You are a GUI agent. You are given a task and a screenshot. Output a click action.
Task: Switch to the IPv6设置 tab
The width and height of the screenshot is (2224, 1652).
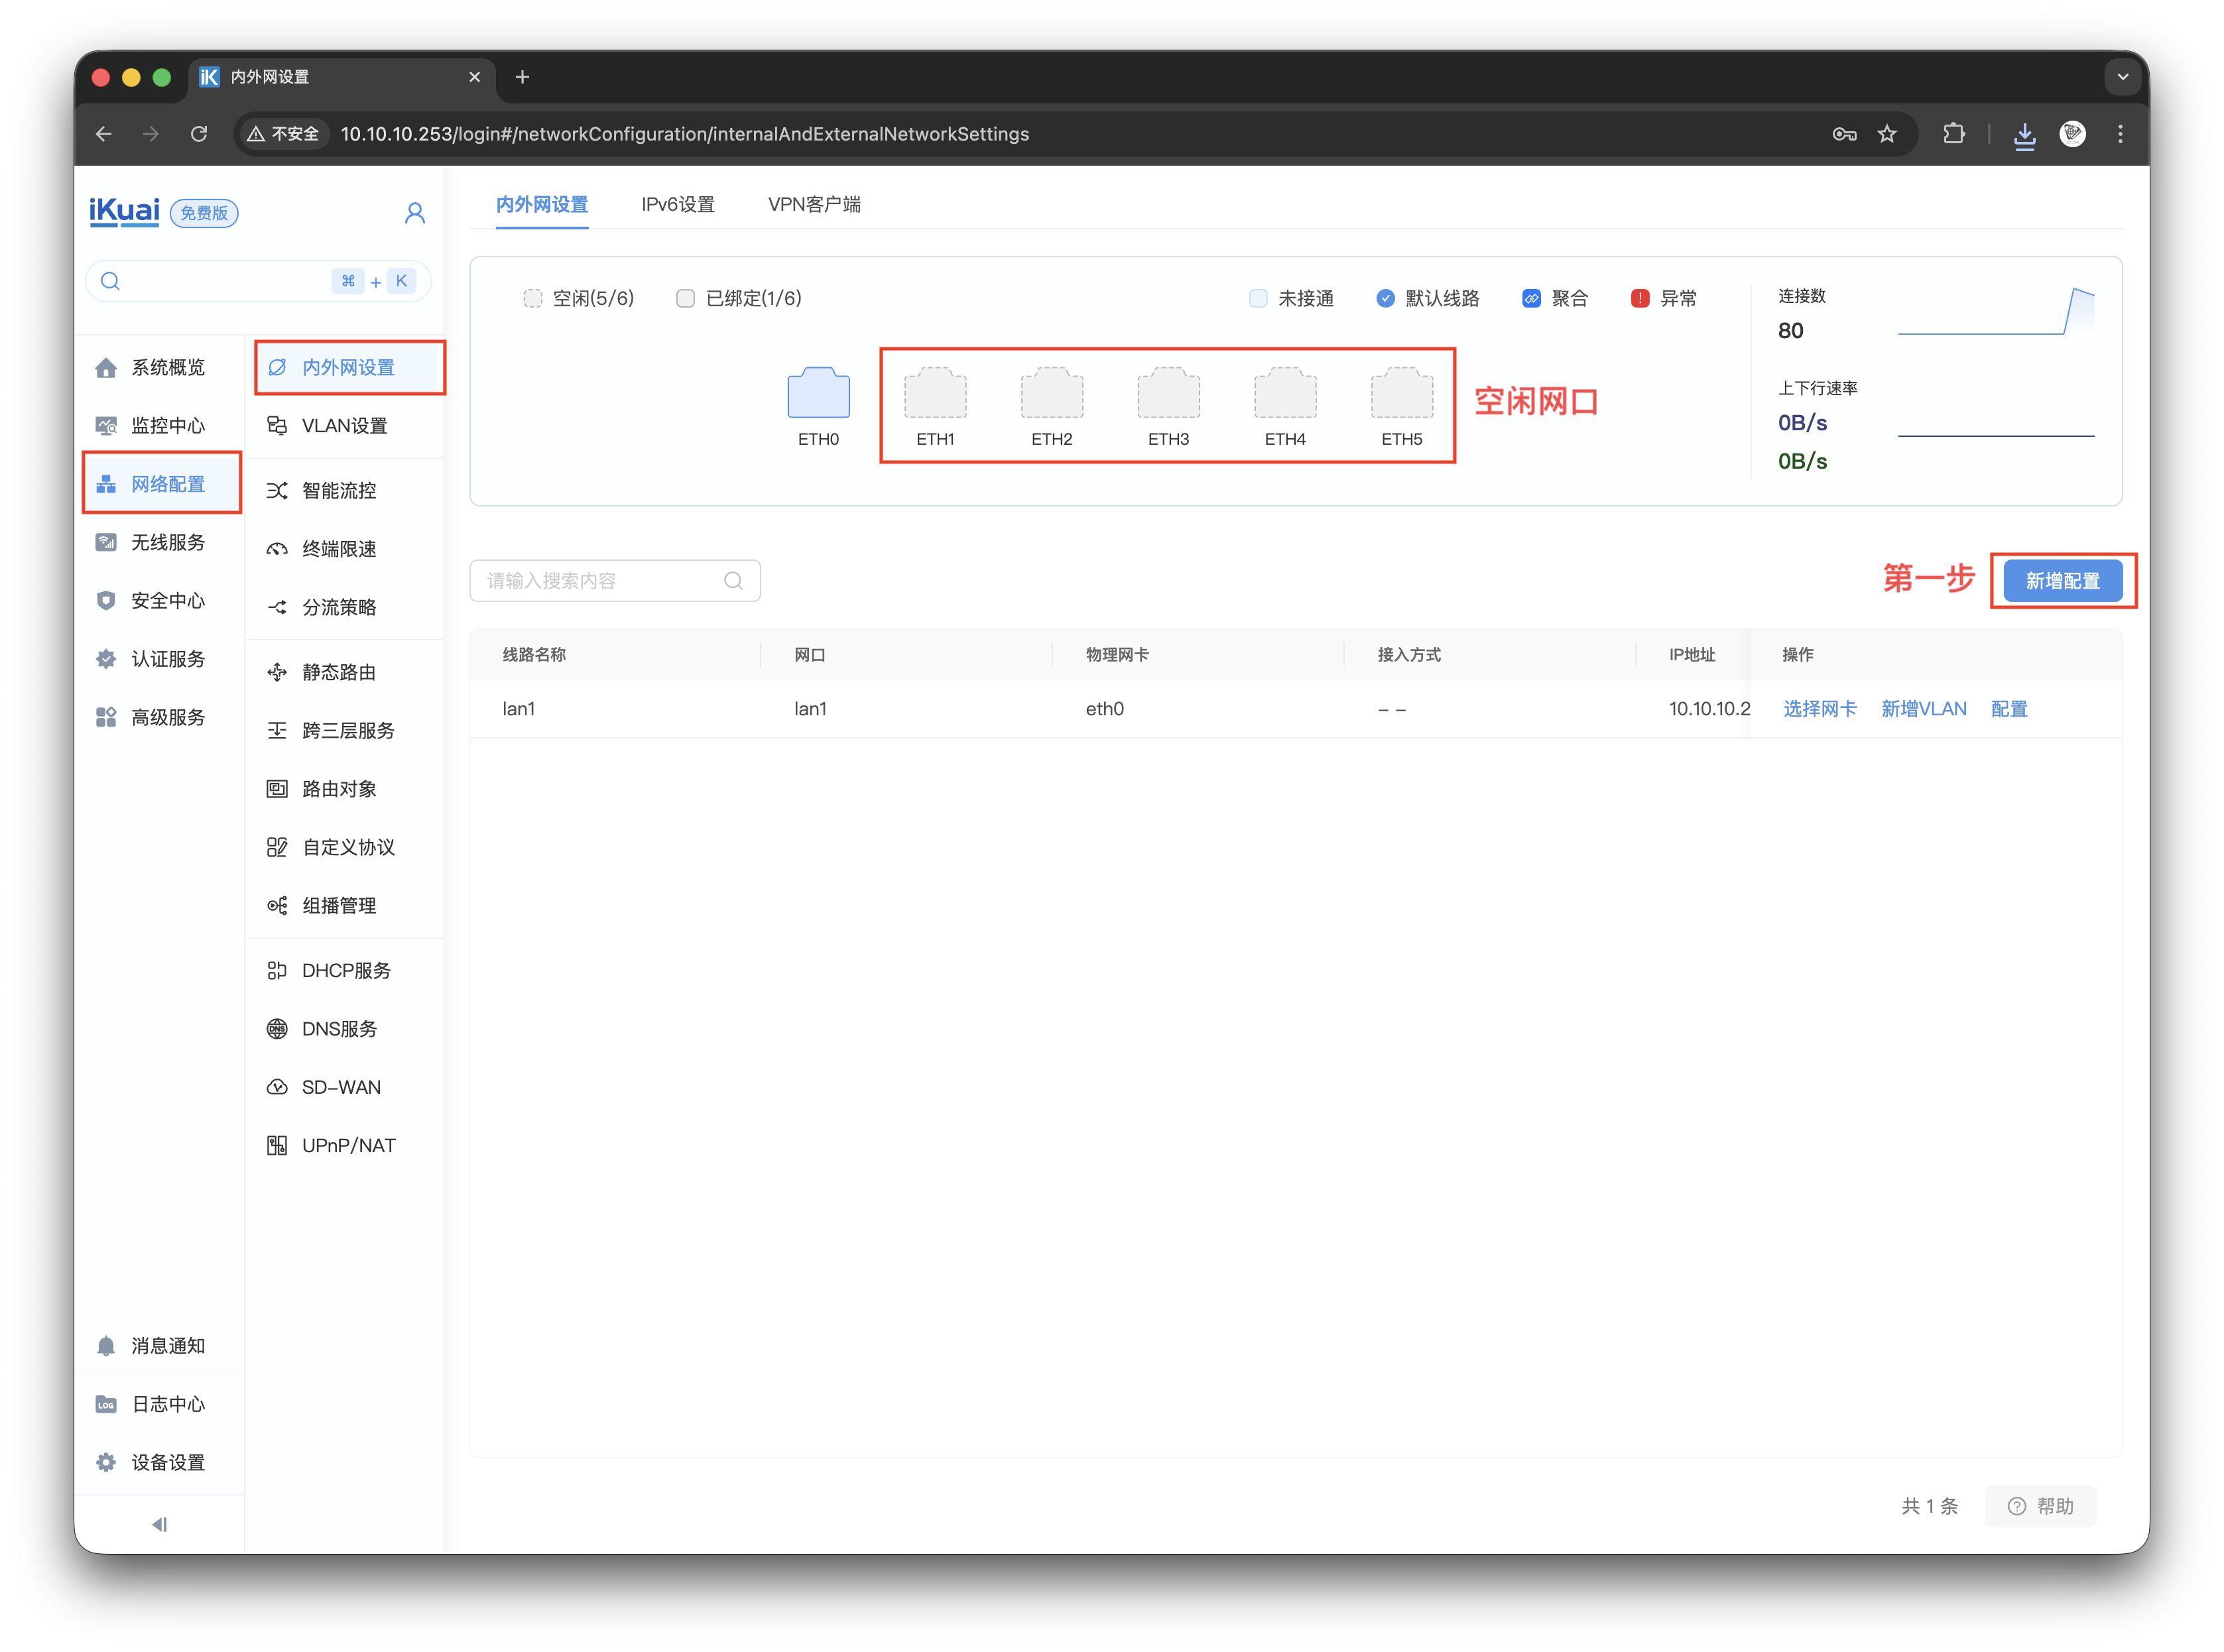tap(678, 204)
